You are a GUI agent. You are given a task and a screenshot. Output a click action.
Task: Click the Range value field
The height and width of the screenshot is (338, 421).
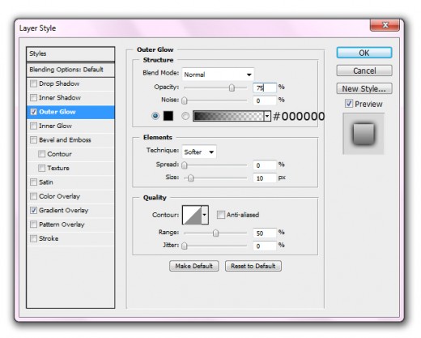pos(265,233)
